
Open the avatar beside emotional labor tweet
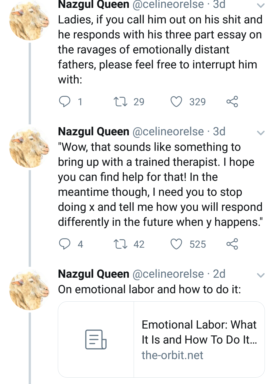click(29, 290)
